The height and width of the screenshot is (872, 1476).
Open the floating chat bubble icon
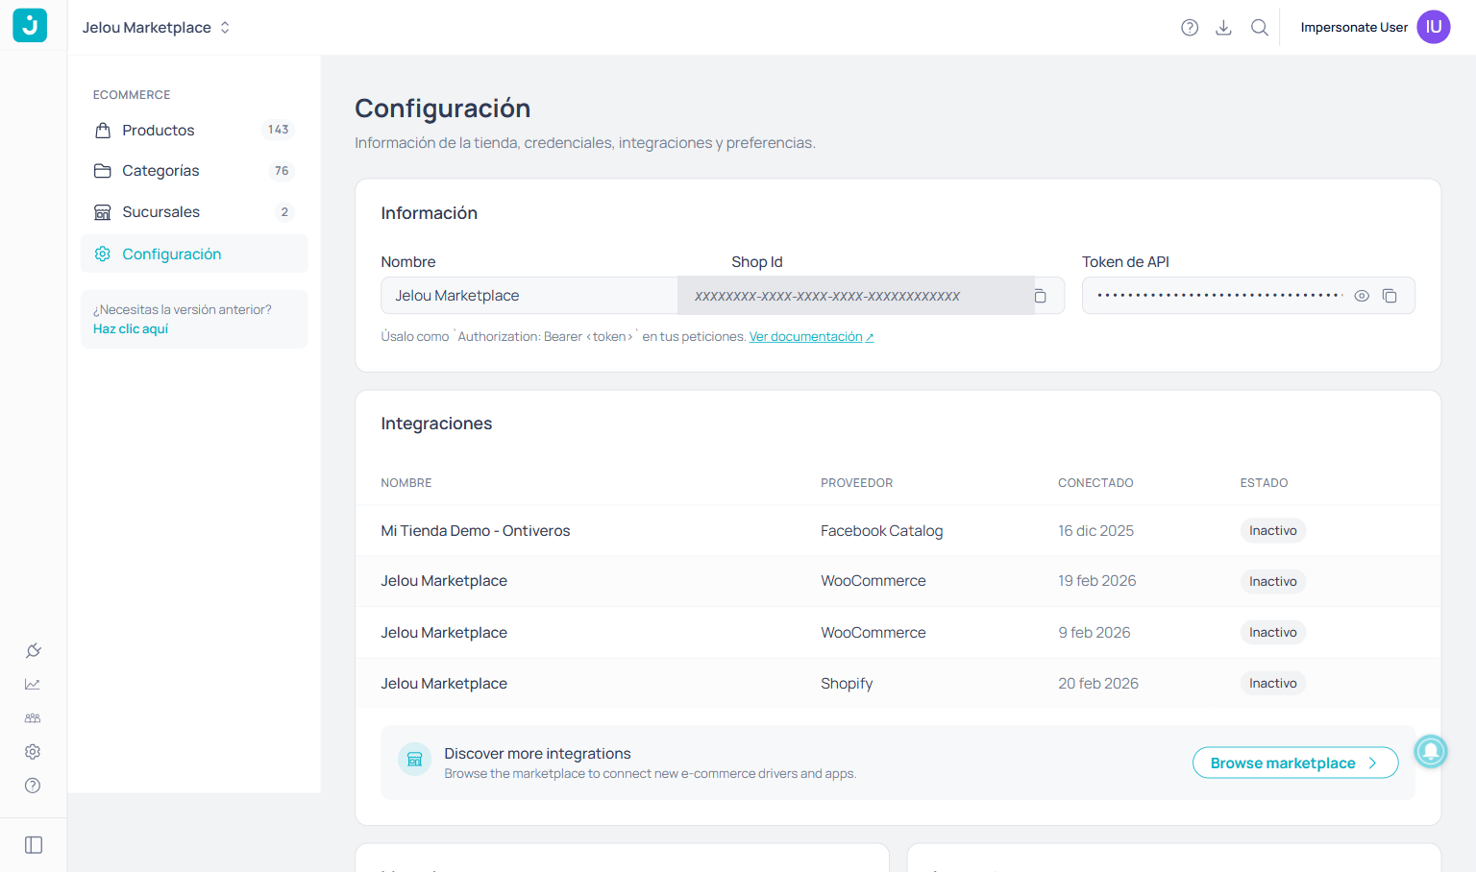1431,751
